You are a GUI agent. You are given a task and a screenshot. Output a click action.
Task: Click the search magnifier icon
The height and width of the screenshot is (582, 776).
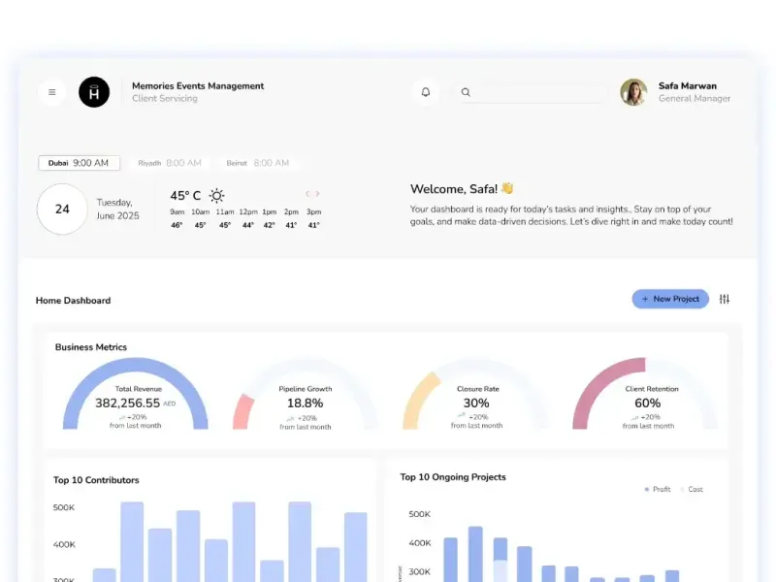466,92
